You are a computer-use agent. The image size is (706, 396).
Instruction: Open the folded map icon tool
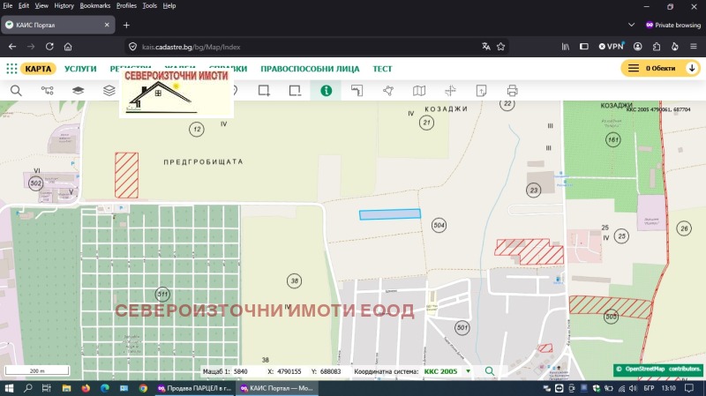point(419,91)
